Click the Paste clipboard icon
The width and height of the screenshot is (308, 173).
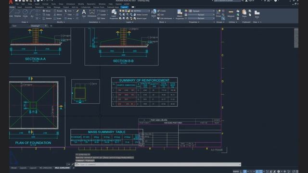[x=244, y=13]
